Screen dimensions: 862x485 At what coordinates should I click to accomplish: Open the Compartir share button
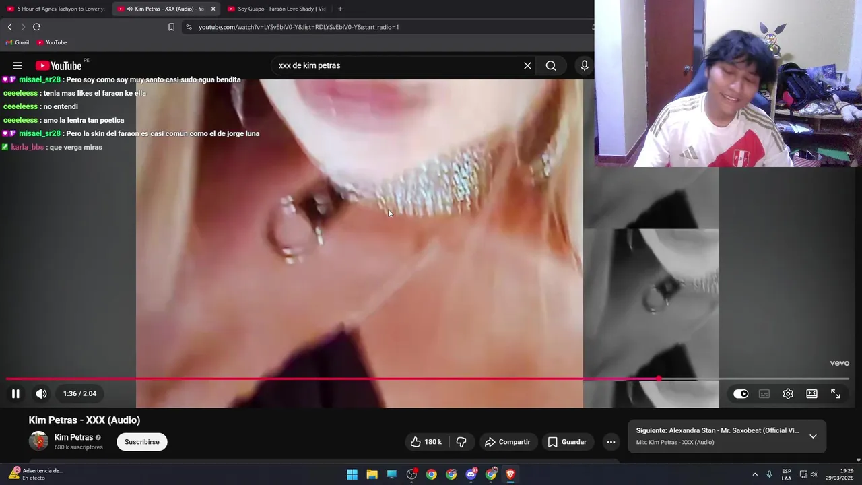[x=508, y=442]
